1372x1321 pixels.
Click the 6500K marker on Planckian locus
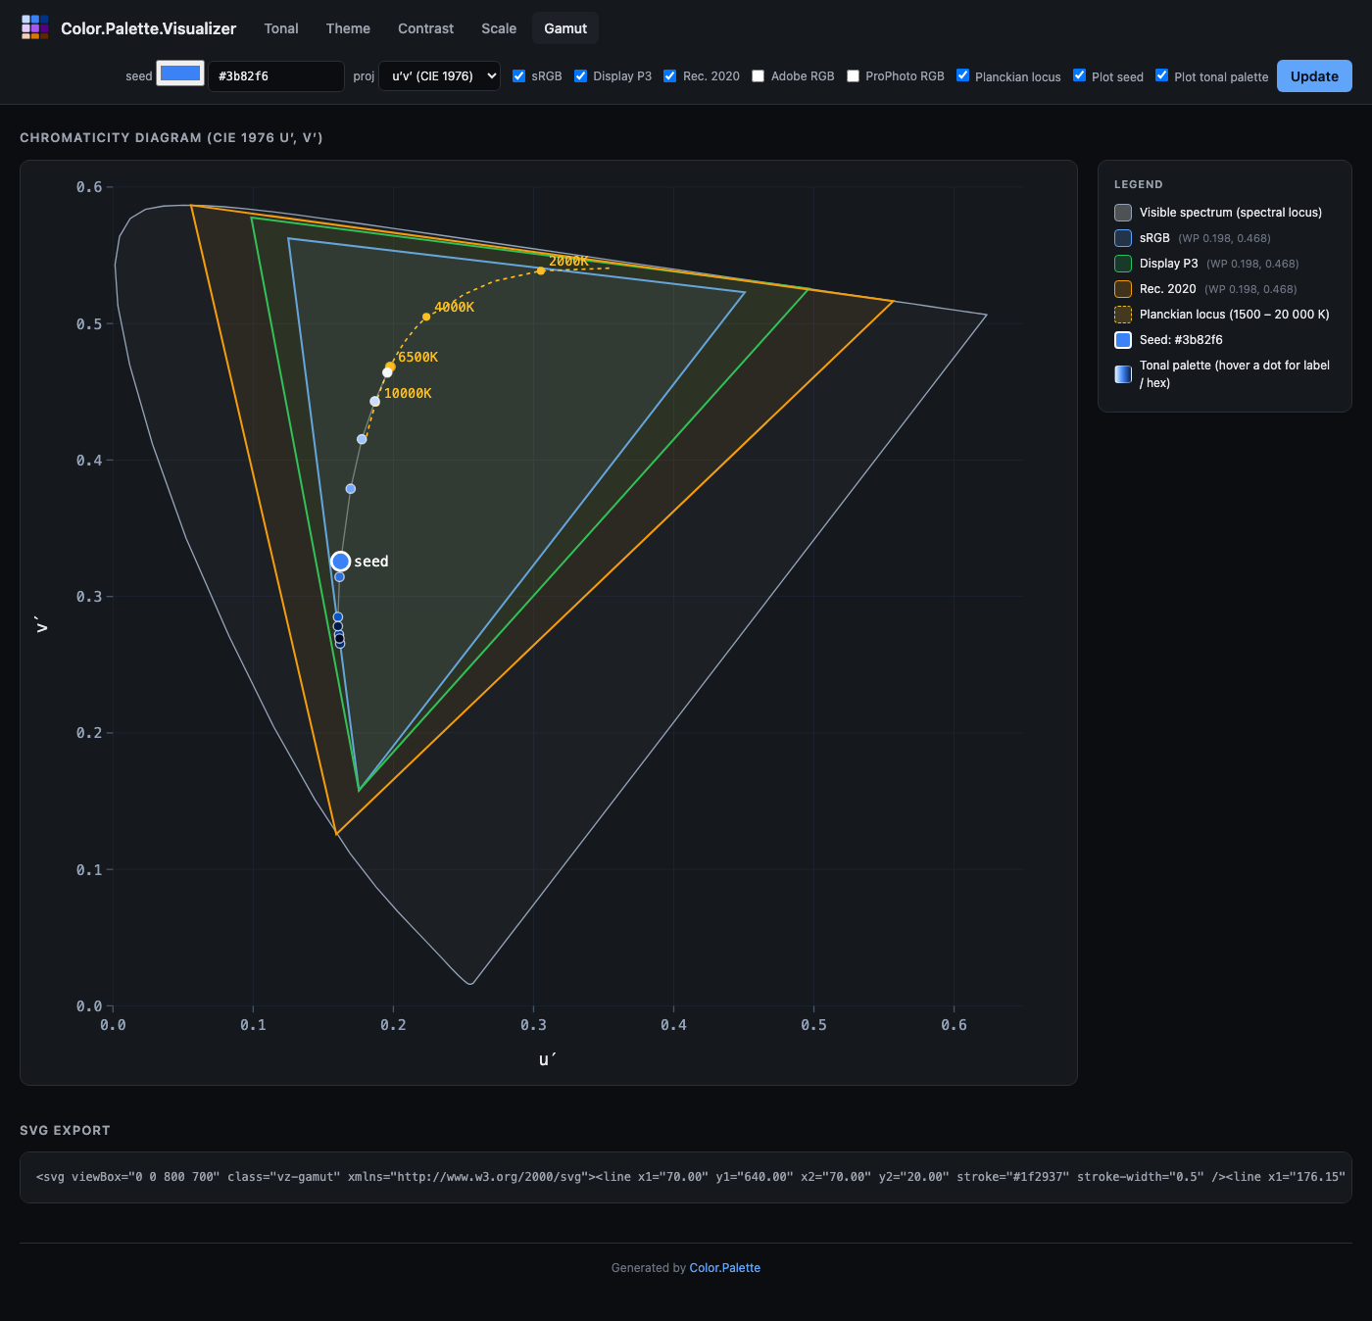(390, 367)
